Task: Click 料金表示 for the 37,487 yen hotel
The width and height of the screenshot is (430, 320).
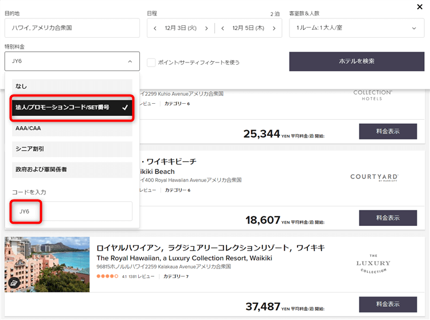Action: pos(388,304)
